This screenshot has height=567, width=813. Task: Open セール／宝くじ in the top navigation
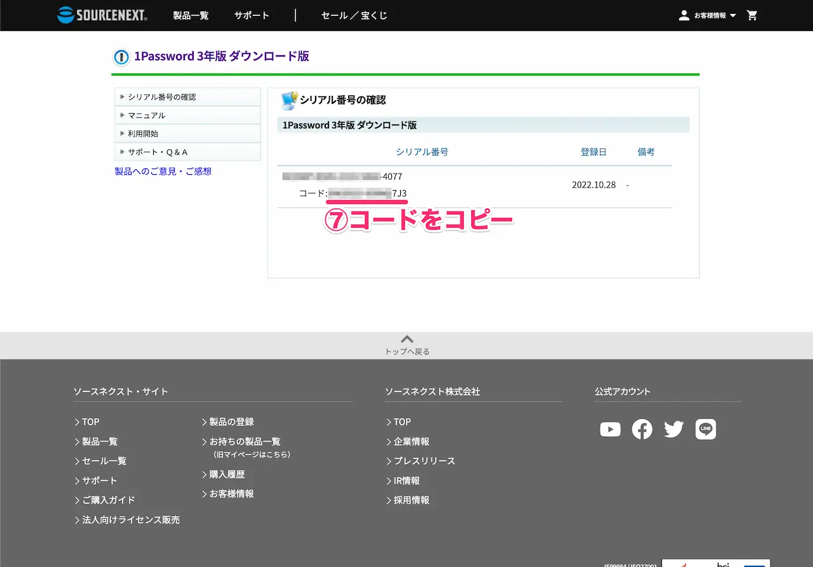tap(354, 15)
